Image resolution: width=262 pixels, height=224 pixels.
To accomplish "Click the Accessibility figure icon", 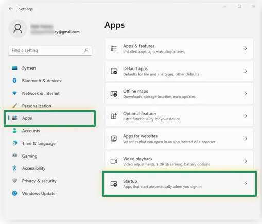I will click(14, 168).
